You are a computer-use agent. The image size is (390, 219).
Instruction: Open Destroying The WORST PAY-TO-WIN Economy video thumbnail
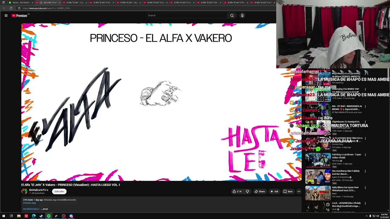[318, 94]
